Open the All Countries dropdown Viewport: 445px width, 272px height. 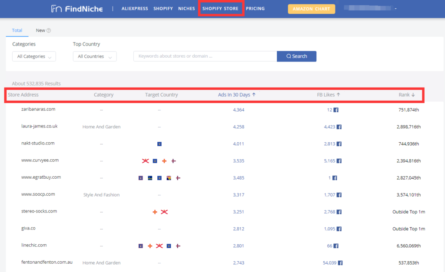[95, 56]
